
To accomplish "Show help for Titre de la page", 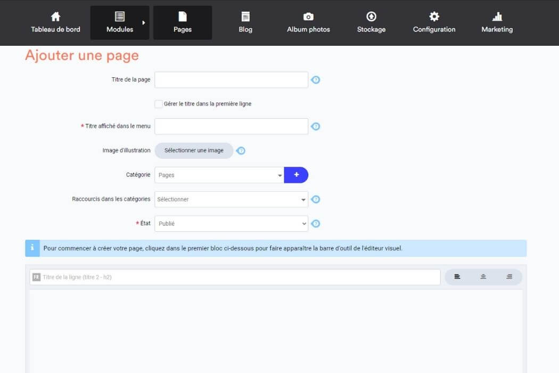I will click(316, 79).
